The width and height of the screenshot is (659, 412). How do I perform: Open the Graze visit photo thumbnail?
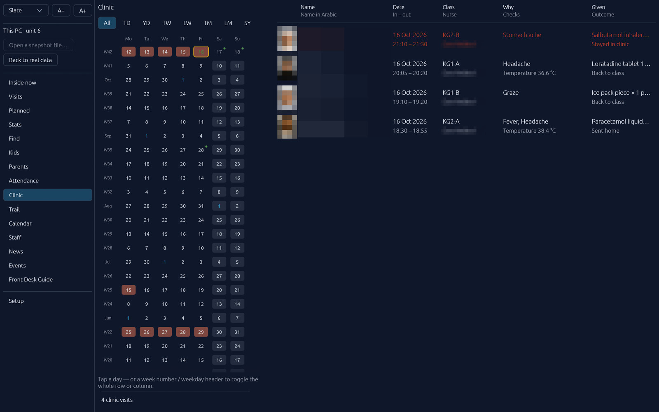click(x=287, y=98)
